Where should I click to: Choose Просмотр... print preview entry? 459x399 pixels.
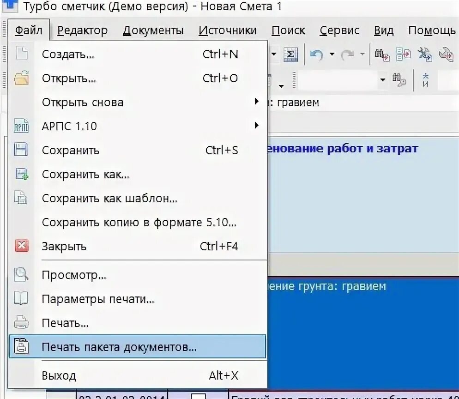[138, 275]
